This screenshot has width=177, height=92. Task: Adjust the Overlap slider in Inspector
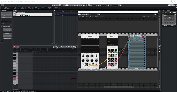6,25
